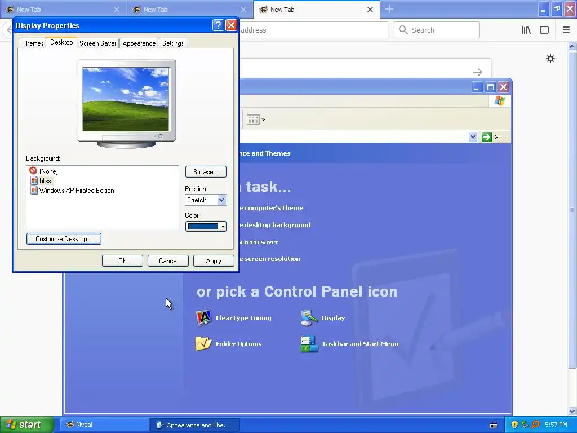Screen dimensions: 577x433
Task: Open the Color dropdown arrow
Action: (x=223, y=227)
